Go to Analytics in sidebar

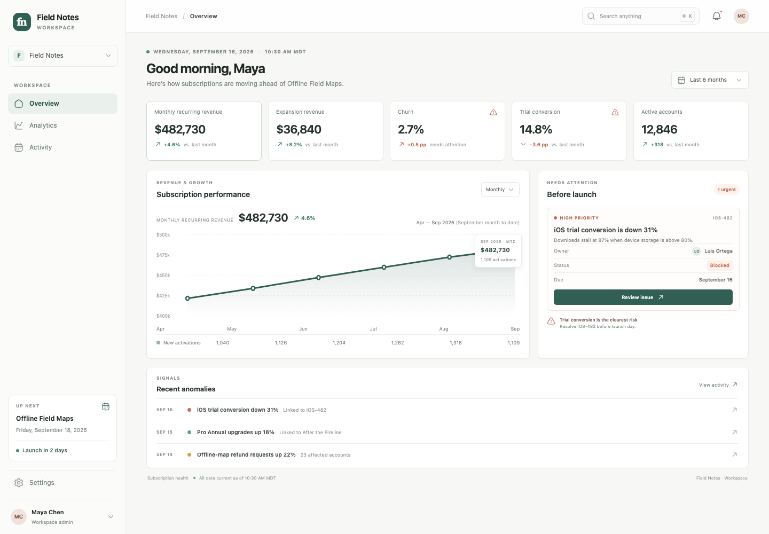coord(62,125)
